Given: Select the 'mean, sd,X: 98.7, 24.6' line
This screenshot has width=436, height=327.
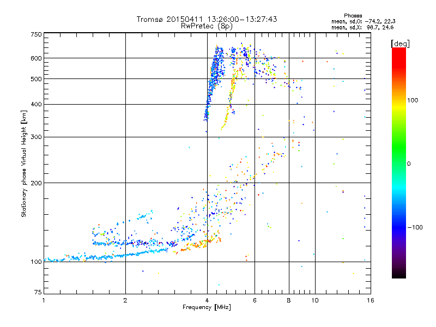Looking at the screenshot, I should pos(362,27).
